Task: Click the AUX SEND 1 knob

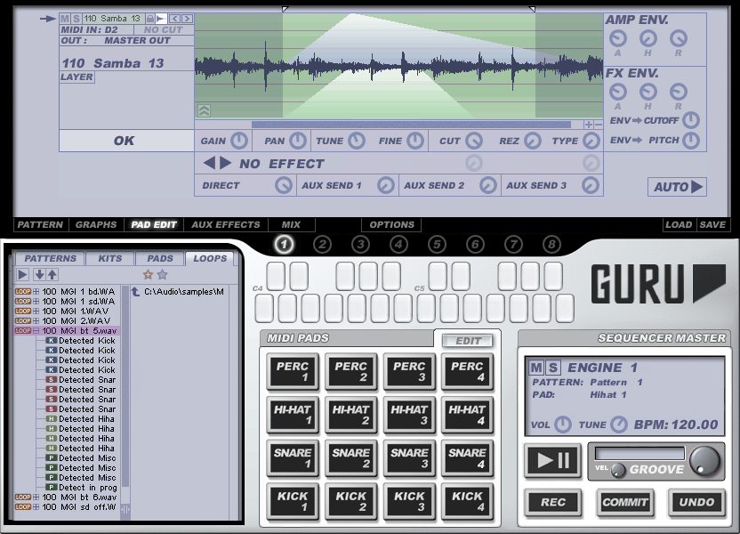Action: point(386,185)
